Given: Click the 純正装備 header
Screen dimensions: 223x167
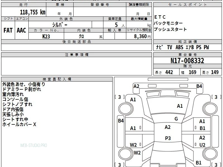Looking at the screenshot, I should [187, 41].
